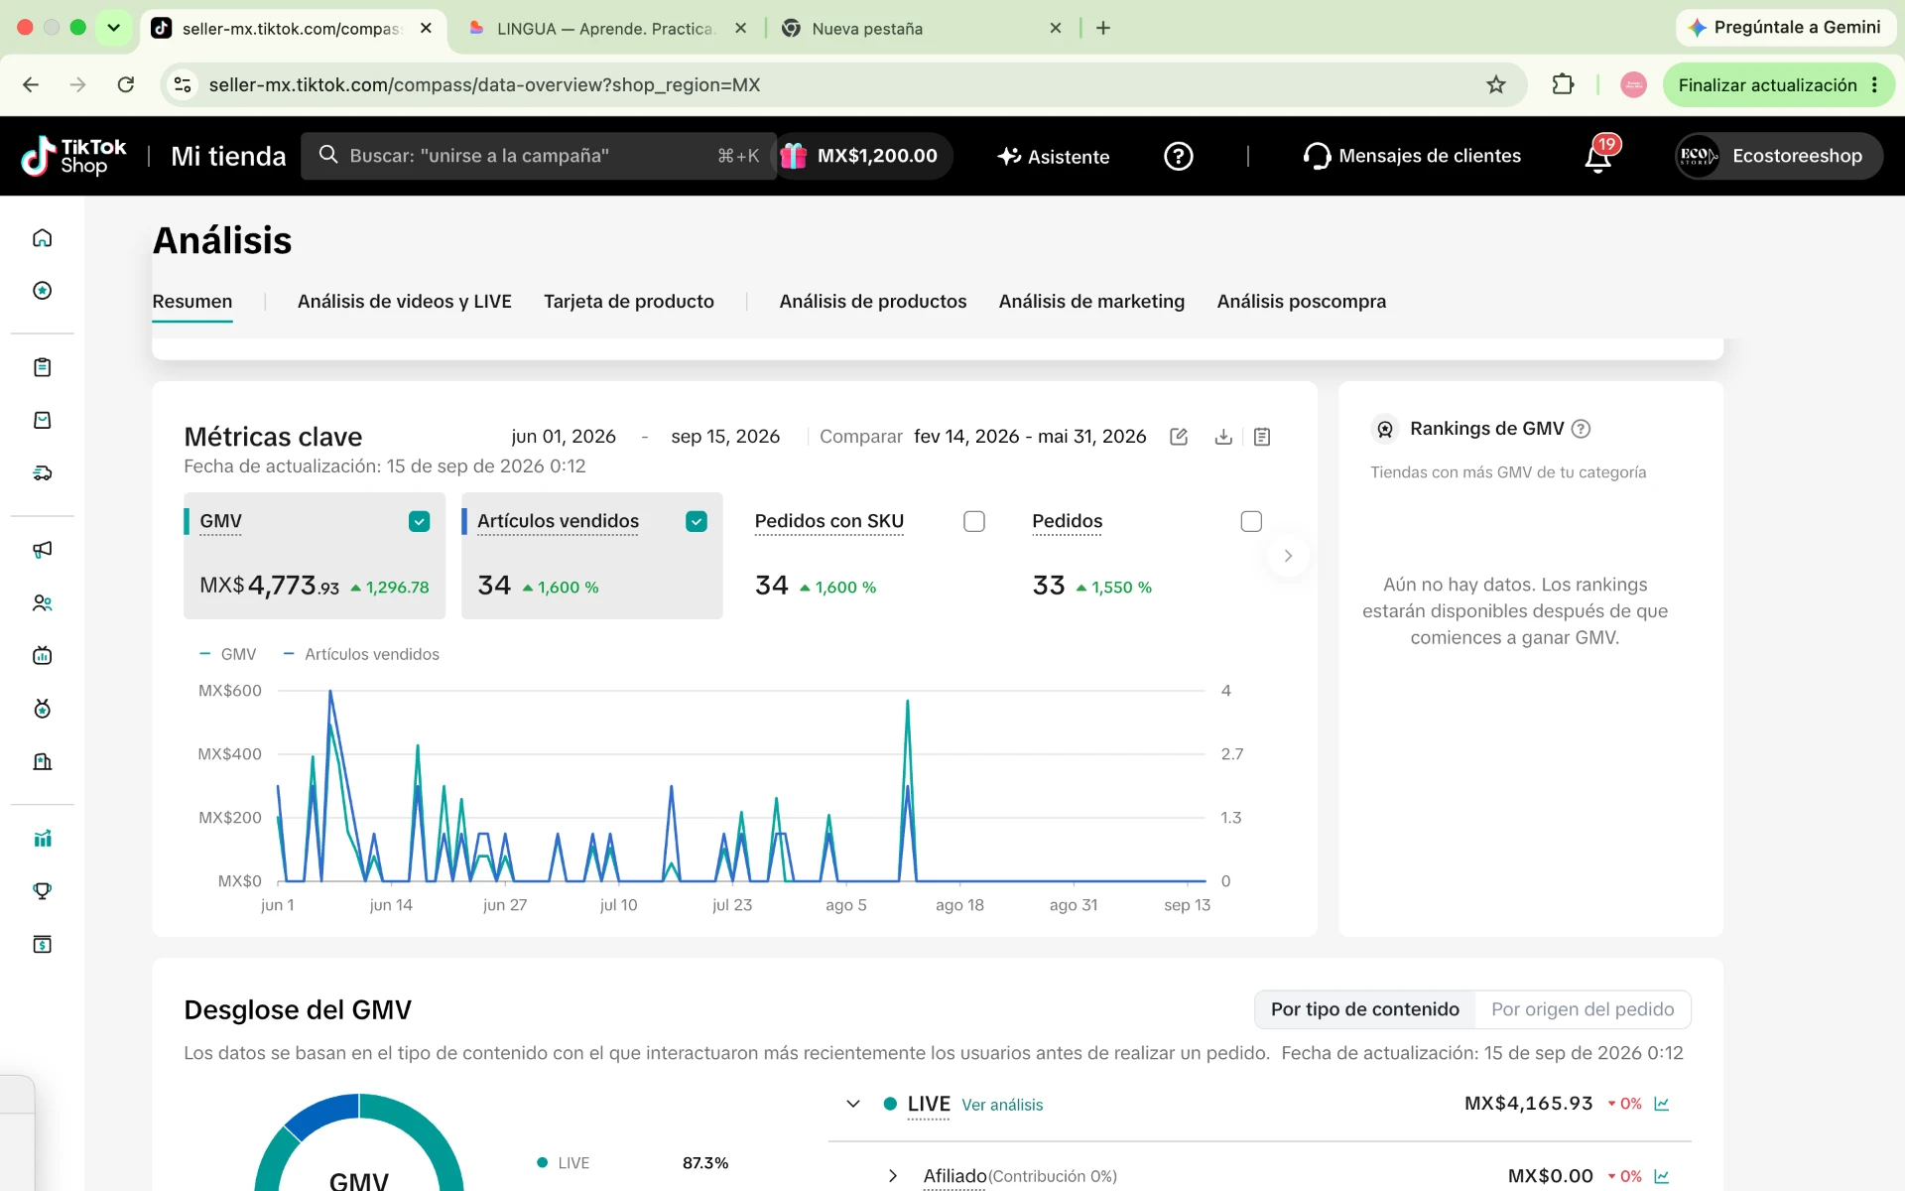1905x1191 pixels.
Task: Click the Rankings de GMV info icon
Action: coord(1582,429)
